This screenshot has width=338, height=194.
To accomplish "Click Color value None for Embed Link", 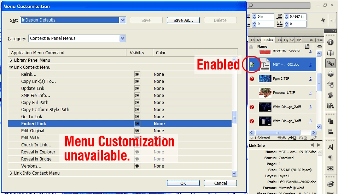I will (159, 124).
